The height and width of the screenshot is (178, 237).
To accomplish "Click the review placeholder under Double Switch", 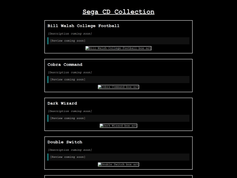I will point(118,157).
